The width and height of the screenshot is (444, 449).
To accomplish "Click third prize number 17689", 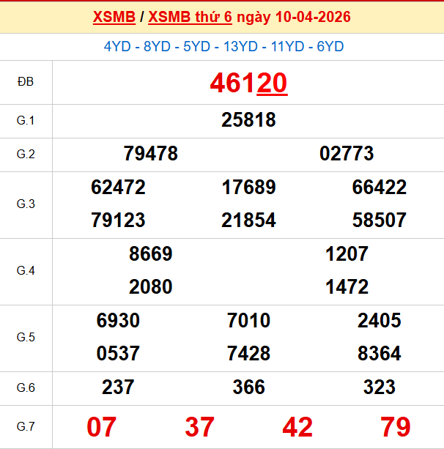I will click(x=248, y=188).
